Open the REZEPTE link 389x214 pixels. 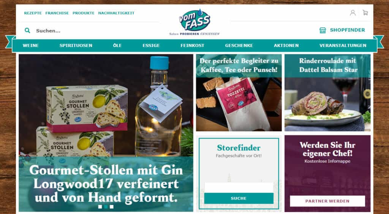coord(33,13)
